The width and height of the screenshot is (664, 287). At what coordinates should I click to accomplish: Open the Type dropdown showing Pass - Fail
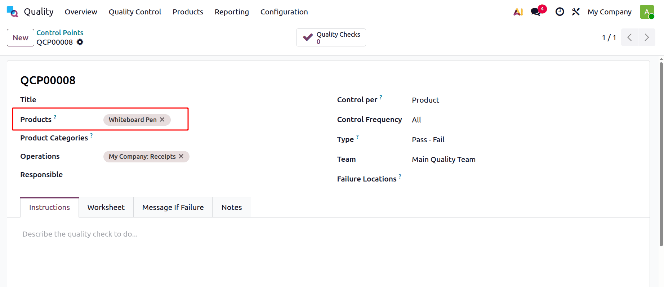click(x=524, y=140)
